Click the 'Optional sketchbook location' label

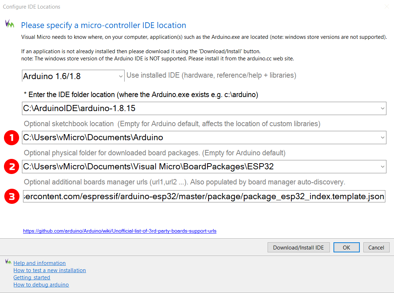(x=172, y=124)
